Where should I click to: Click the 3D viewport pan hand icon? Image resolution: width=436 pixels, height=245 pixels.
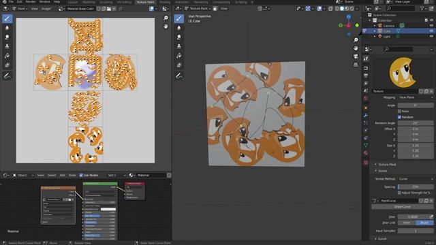coord(356,48)
